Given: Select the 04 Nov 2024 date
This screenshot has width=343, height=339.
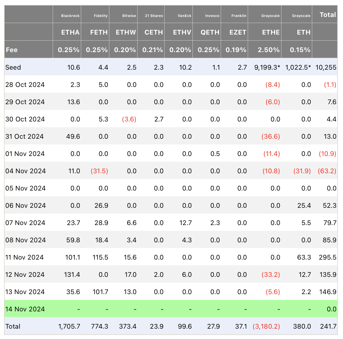Looking at the screenshot, I should coord(25,171).
